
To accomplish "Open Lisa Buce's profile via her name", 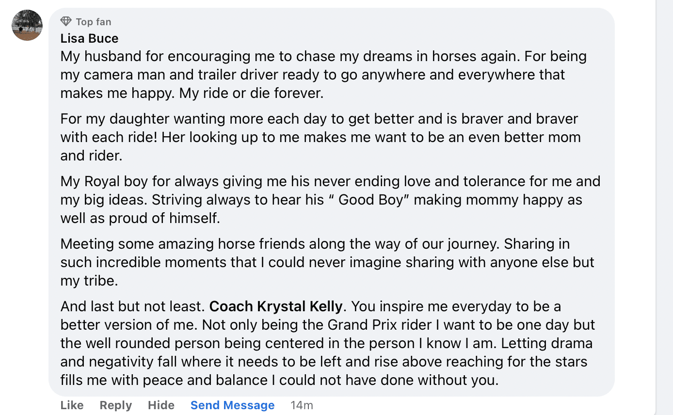I will point(89,38).
